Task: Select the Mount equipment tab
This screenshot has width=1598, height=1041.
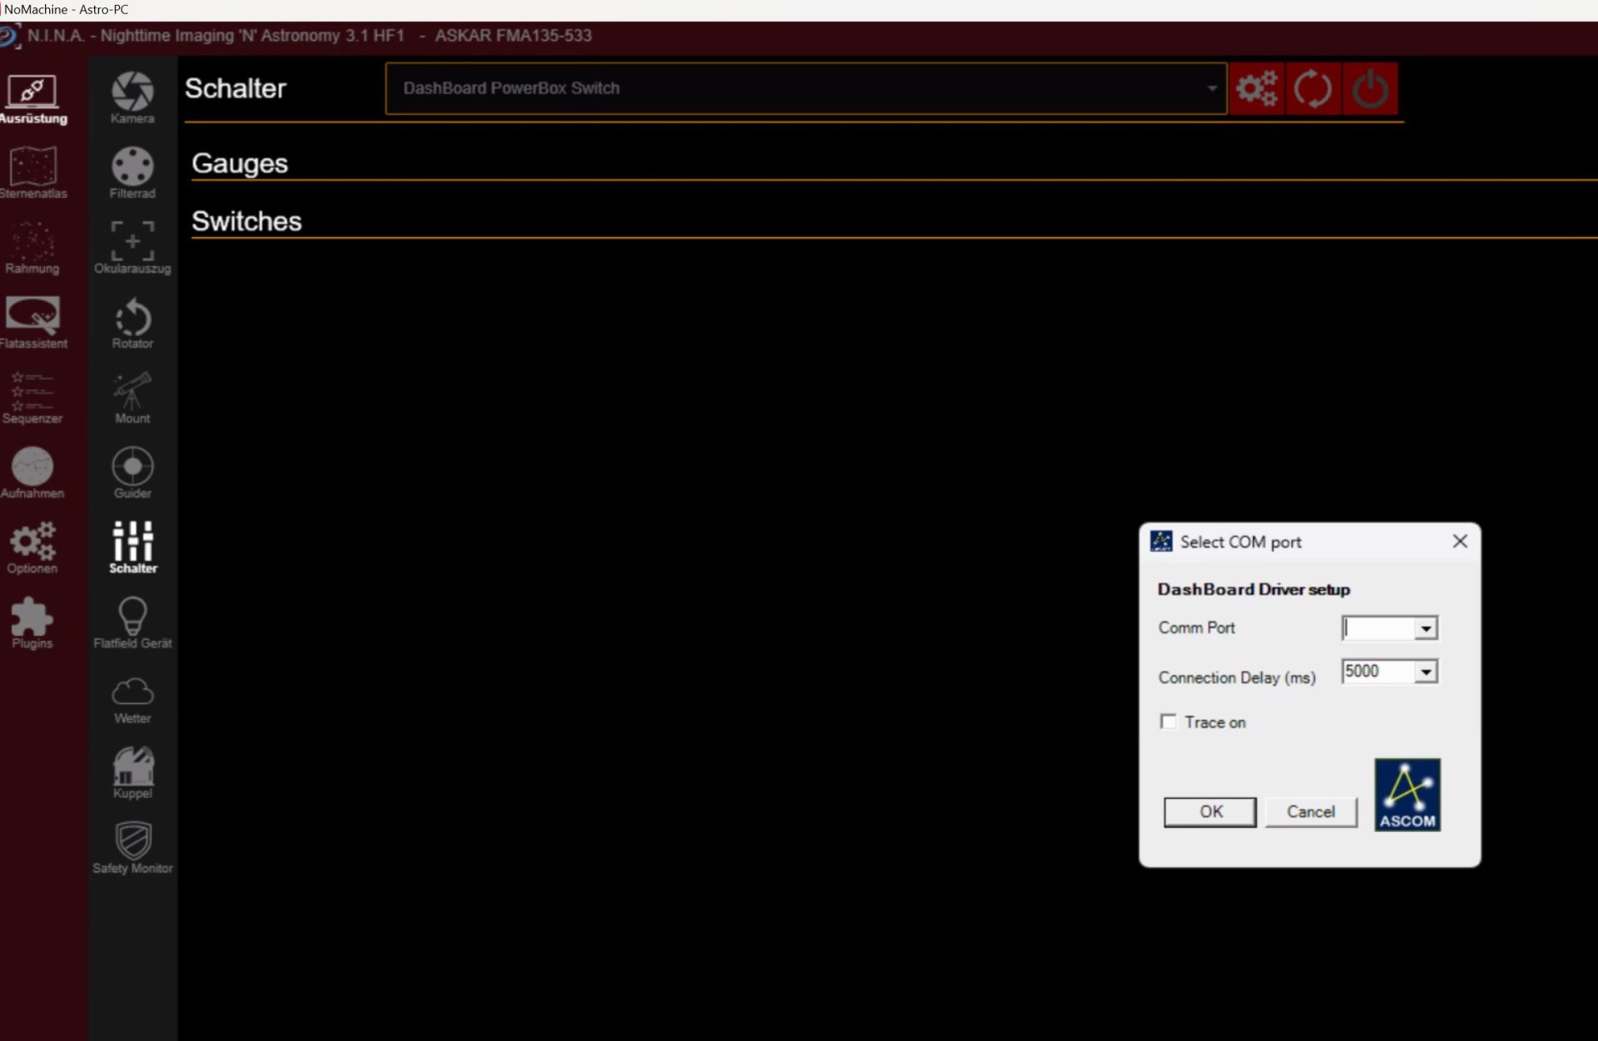Action: click(x=132, y=398)
